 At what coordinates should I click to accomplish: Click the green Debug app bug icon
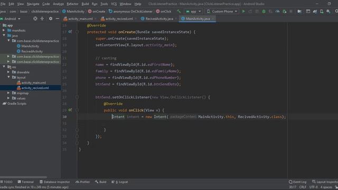pos(264,12)
